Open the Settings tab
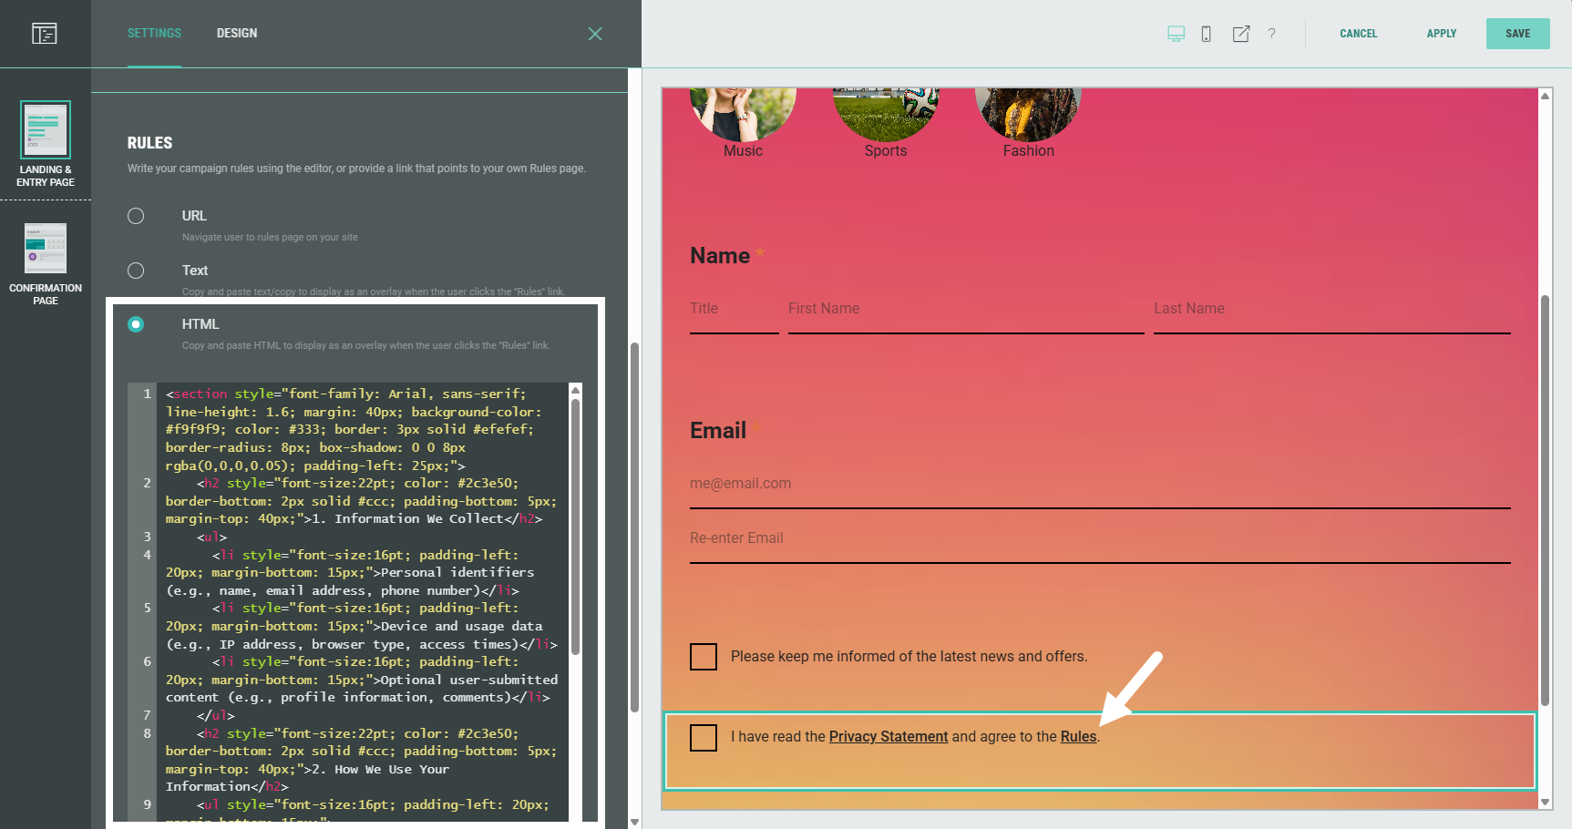This screenshot has height=829, width=1572. coord(154,34)
